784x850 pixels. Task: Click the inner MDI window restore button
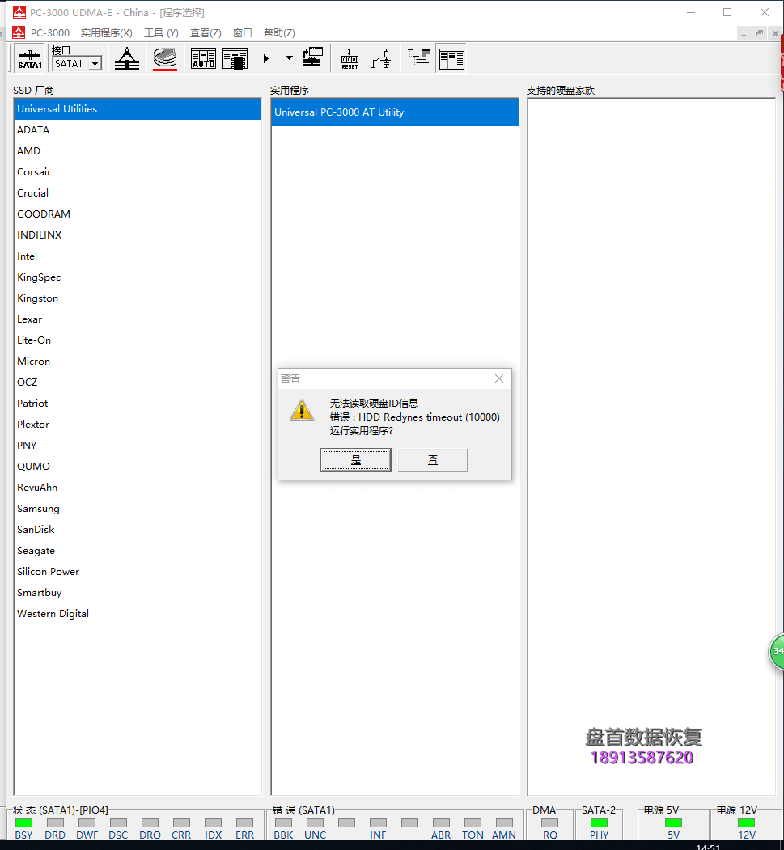tap(760, 34)
